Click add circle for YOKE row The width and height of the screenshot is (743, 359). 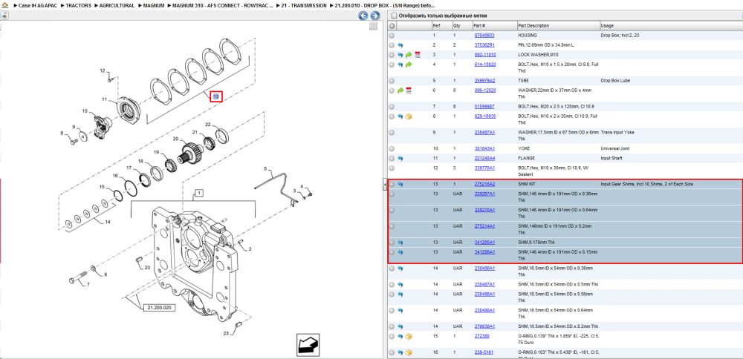[392, 148]
